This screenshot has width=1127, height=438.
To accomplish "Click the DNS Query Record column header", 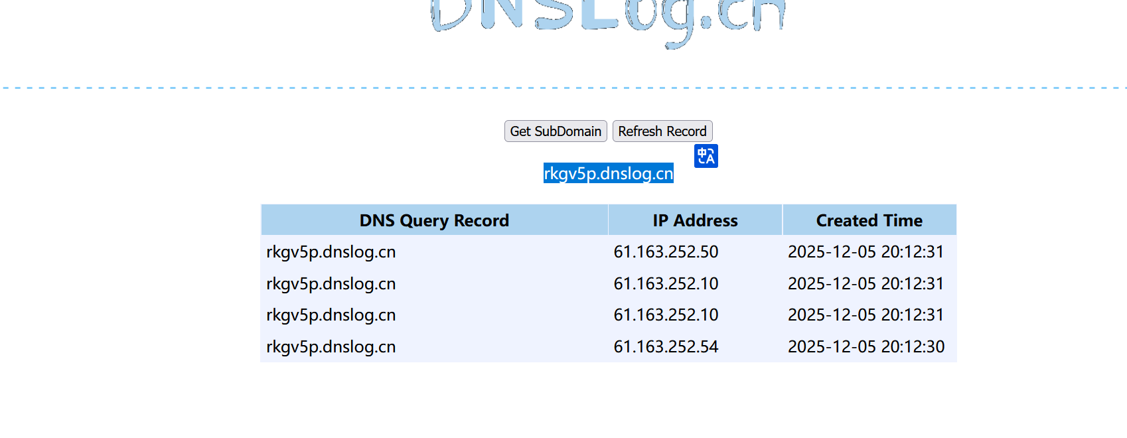I will [434, 220].
